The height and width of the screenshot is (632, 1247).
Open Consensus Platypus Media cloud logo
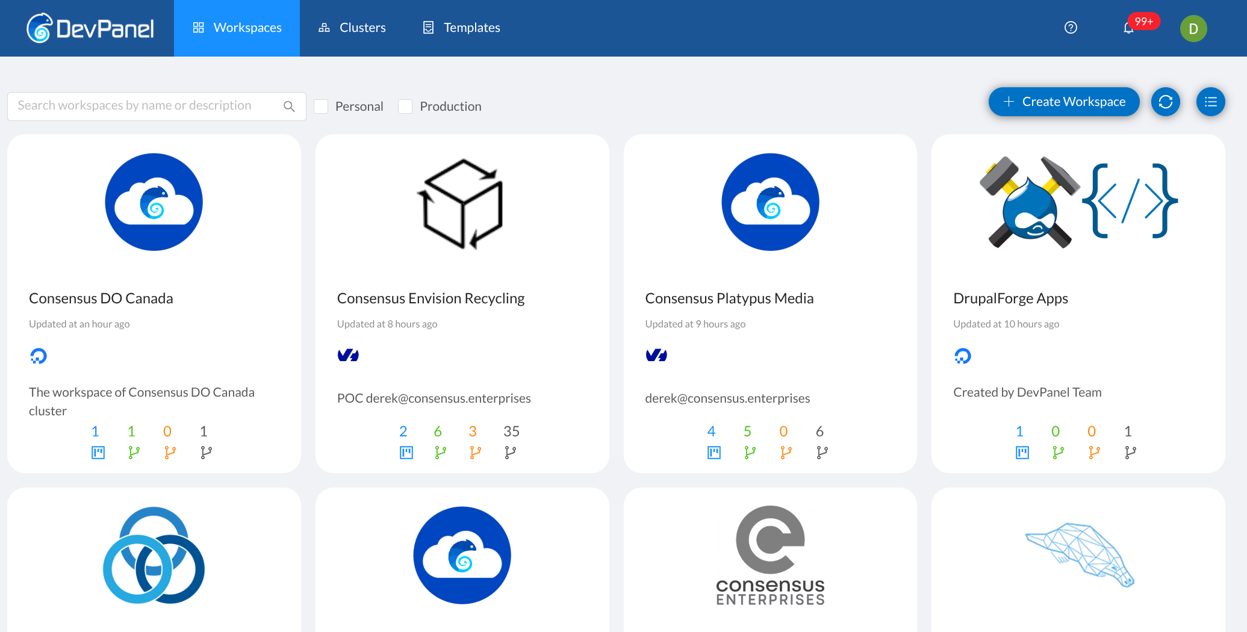point(770,202)
